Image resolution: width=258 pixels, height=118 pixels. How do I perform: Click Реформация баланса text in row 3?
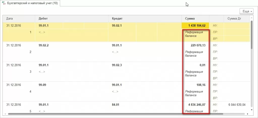194,74
